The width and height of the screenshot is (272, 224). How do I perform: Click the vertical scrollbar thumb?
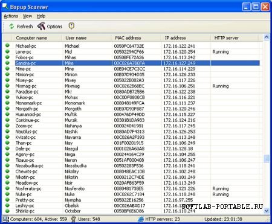click(267, 158)
